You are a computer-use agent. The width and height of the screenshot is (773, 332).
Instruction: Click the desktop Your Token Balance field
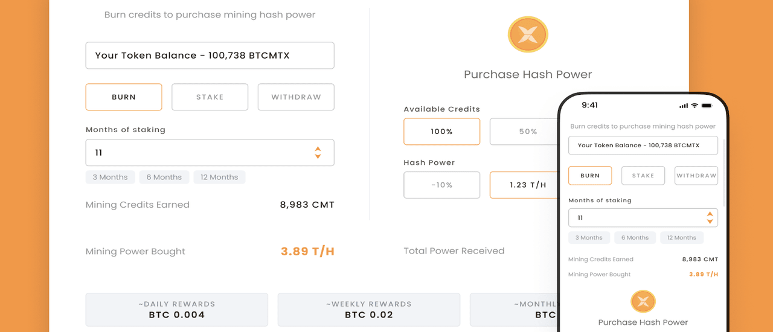(x=210, y=56)
